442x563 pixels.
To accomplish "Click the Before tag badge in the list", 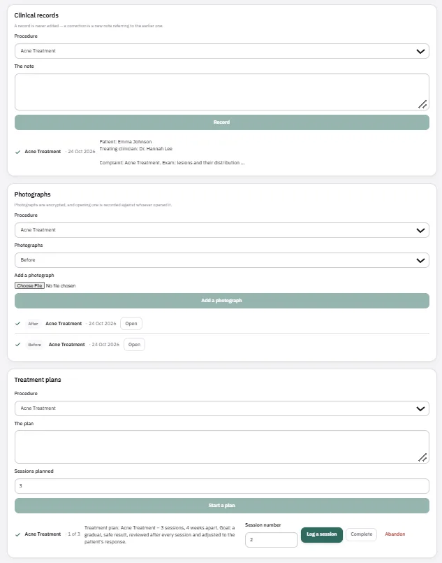I will click(x=34, y=345).
